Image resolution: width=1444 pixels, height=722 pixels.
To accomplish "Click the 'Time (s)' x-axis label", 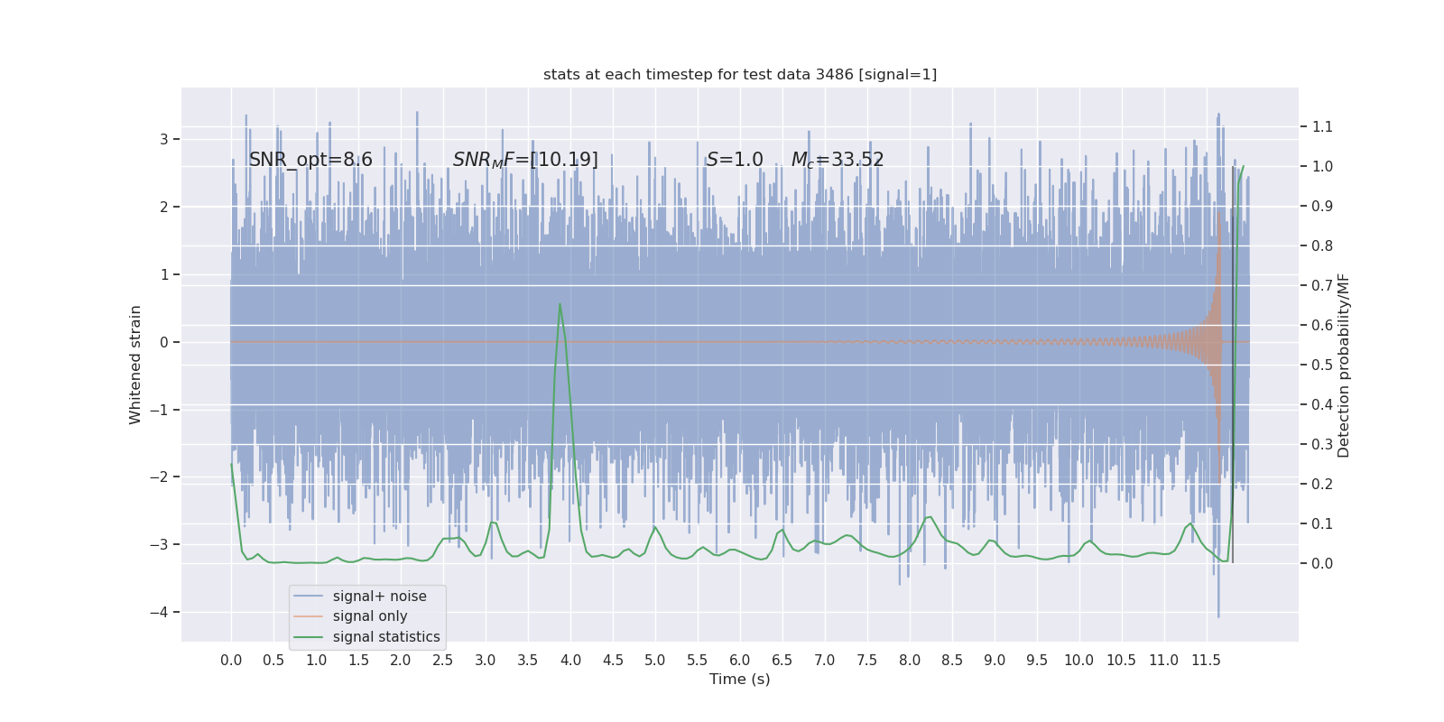I will pos(740,679).
